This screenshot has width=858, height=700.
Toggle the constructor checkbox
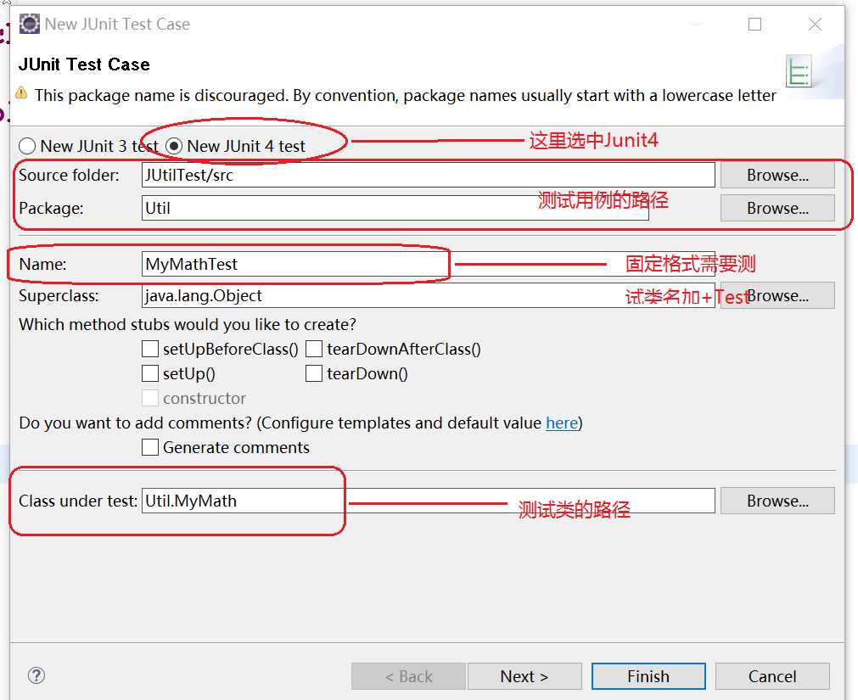pyautogui.click(x=150, y=398)
